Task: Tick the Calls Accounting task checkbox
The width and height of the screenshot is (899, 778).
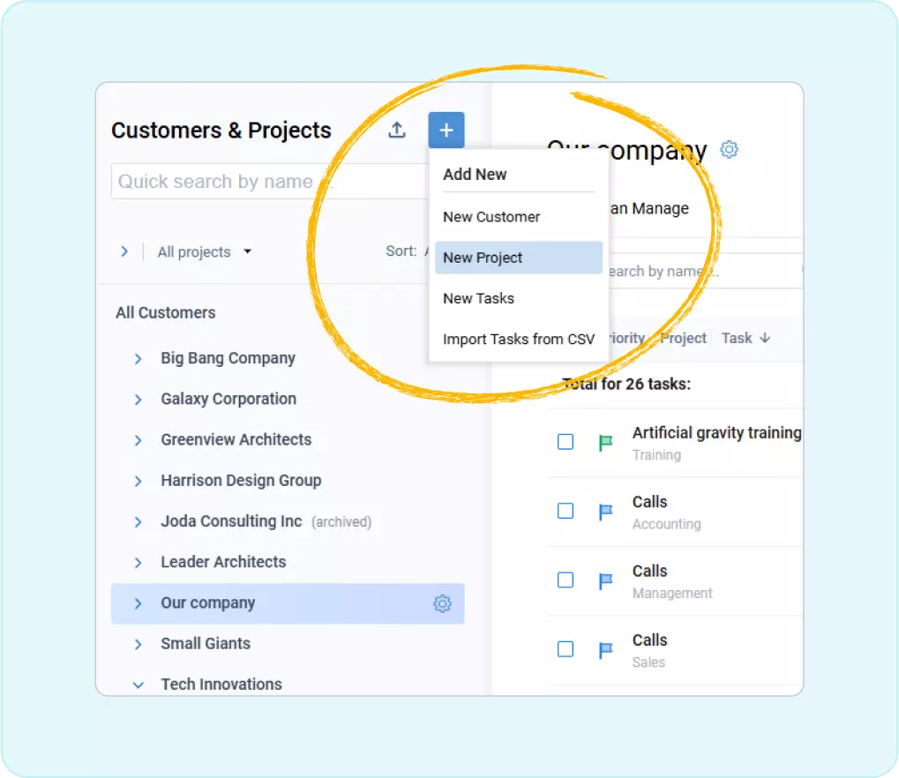Action: pos(566,511)
